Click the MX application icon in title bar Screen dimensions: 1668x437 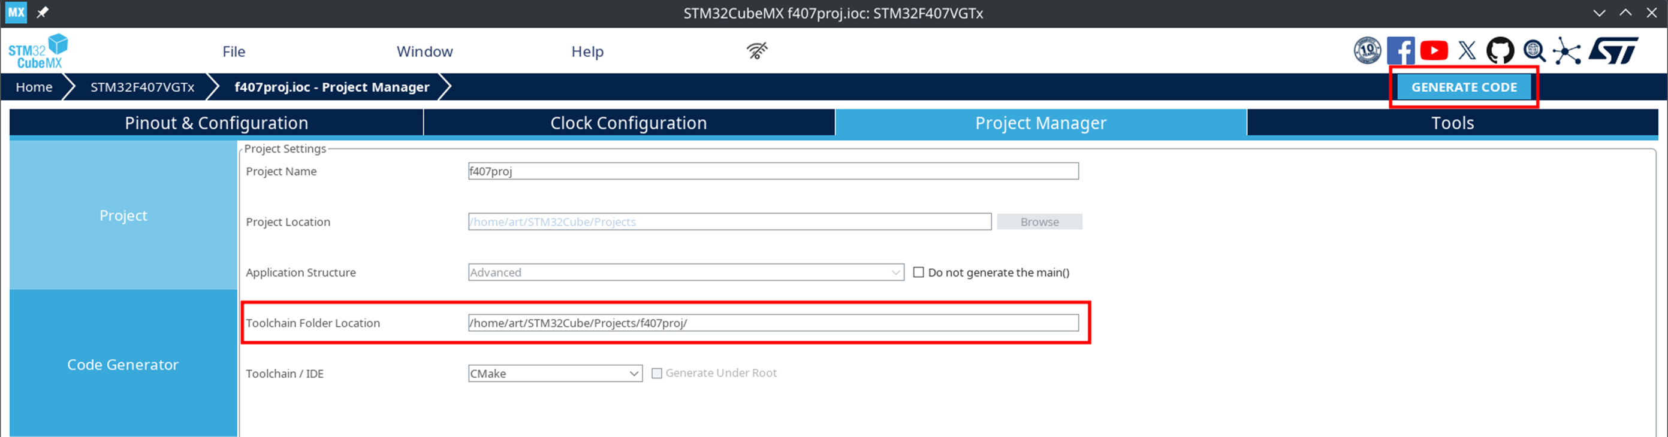[16, 13]
